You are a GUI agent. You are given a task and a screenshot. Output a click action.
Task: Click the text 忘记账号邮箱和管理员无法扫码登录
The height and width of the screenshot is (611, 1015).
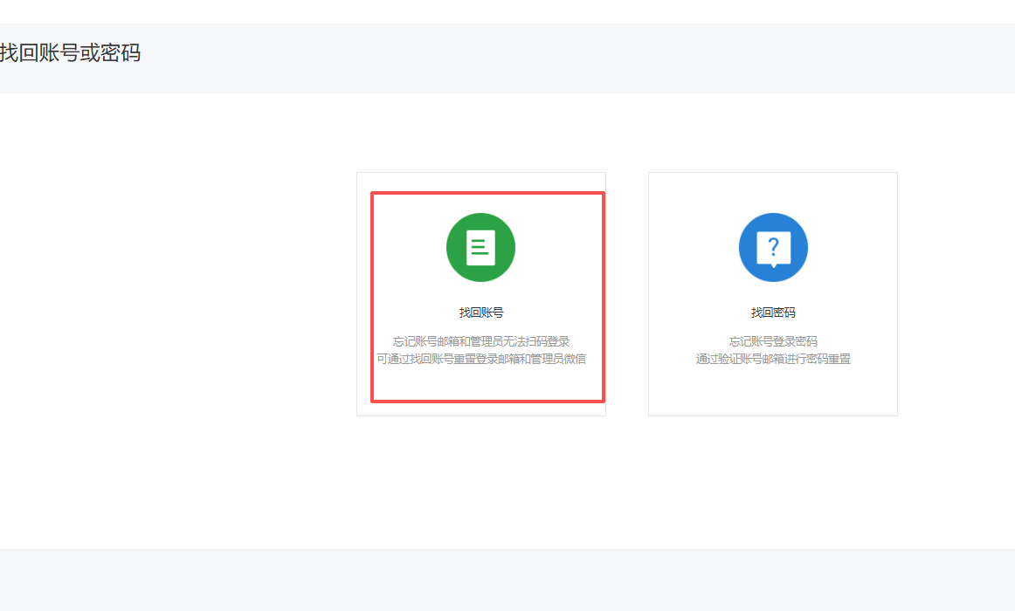coord(480,340)
